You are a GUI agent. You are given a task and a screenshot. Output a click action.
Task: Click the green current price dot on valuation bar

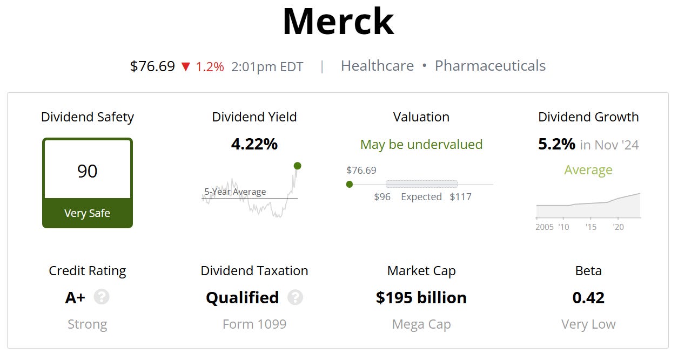tap(350, 184)
